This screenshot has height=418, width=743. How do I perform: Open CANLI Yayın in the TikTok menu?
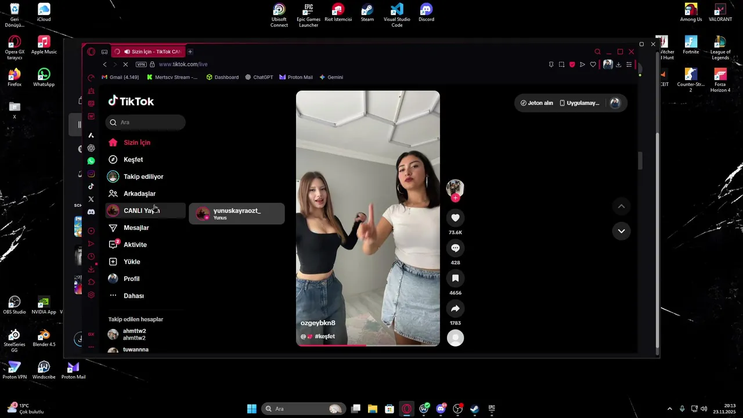(x=146, y=211)
